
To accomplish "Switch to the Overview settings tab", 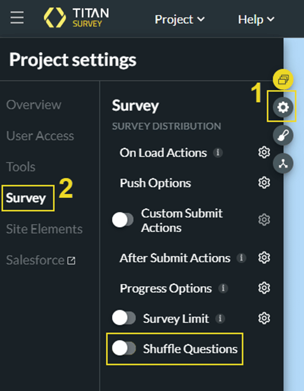I will tap(34, 105).
